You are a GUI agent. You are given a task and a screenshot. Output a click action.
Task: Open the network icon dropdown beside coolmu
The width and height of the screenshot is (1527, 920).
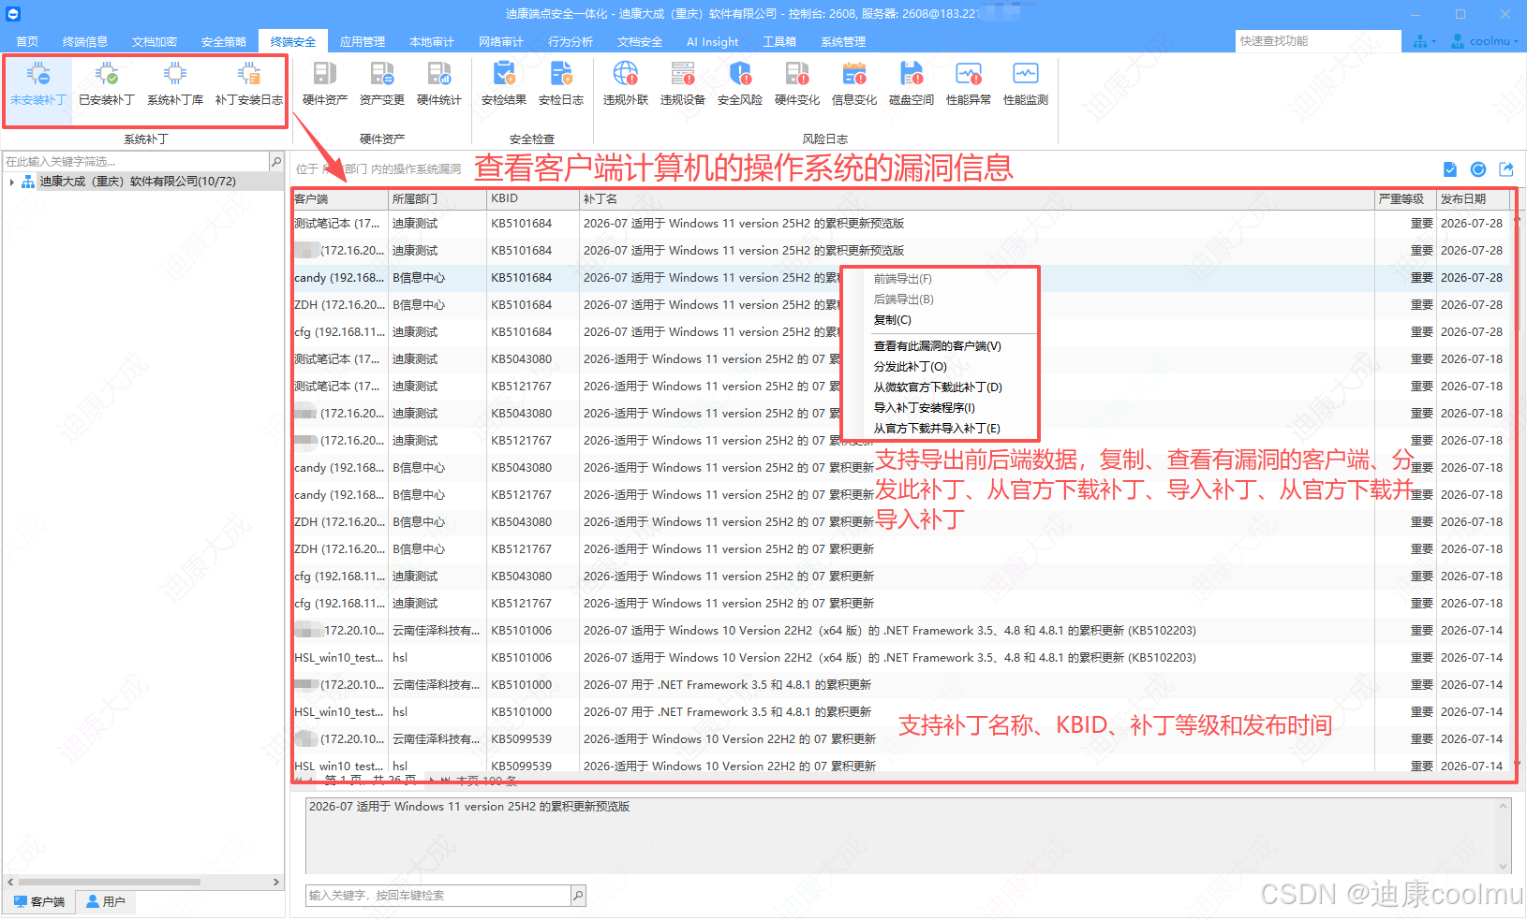(x=1424, y=41)
